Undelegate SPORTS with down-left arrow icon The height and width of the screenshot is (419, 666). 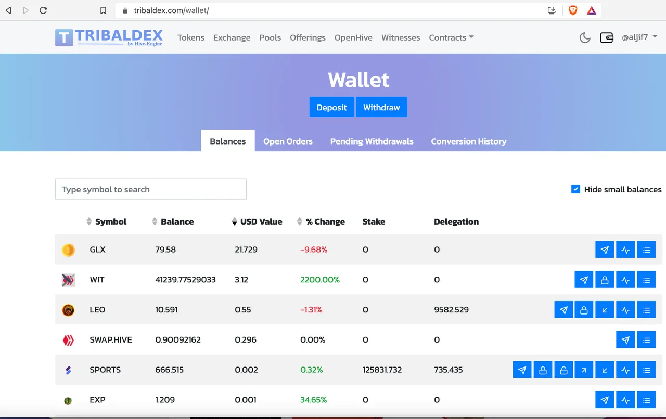click(605, 370)
